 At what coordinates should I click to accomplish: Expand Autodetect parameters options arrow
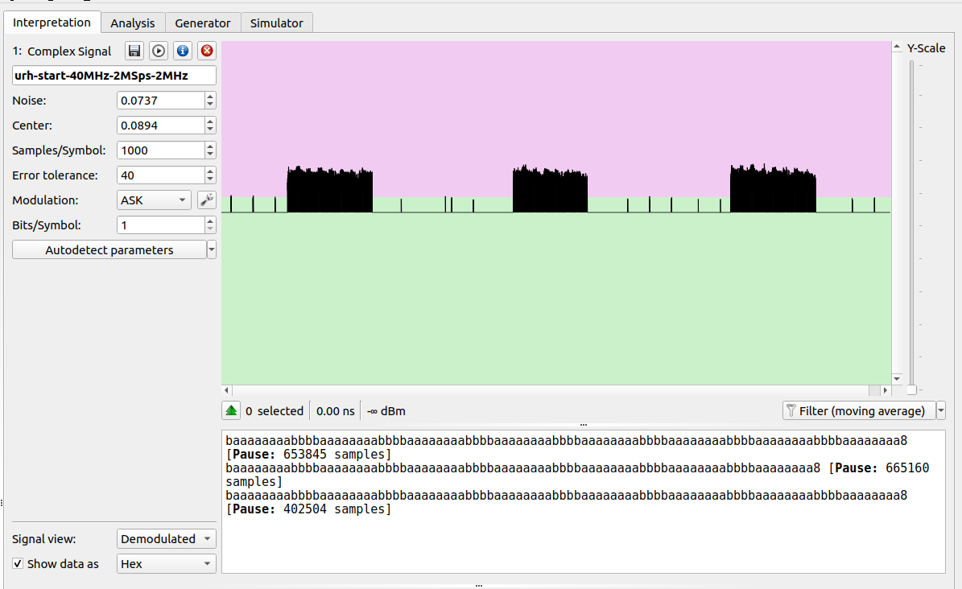tap(212, 249)
